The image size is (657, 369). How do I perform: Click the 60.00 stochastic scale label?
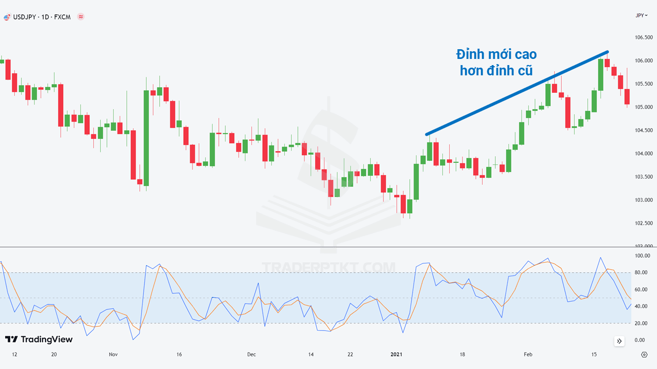coord(642,290)
